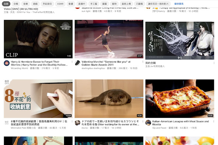
Task: Open ma ko channel avatar
Action: click(77, 123)
